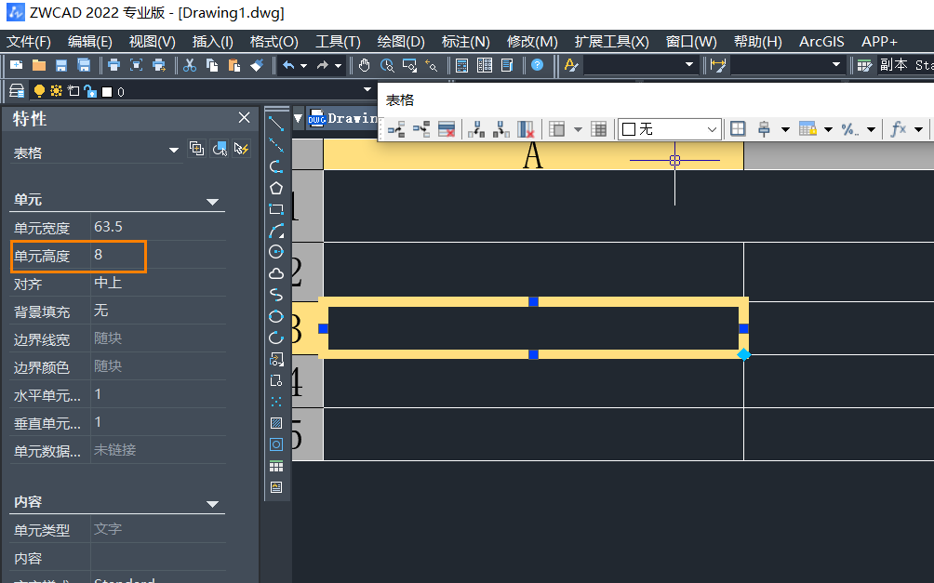
Task: Toggle the layer lock padlock icon
Action: pyautogui.click(x=90, y=91)
